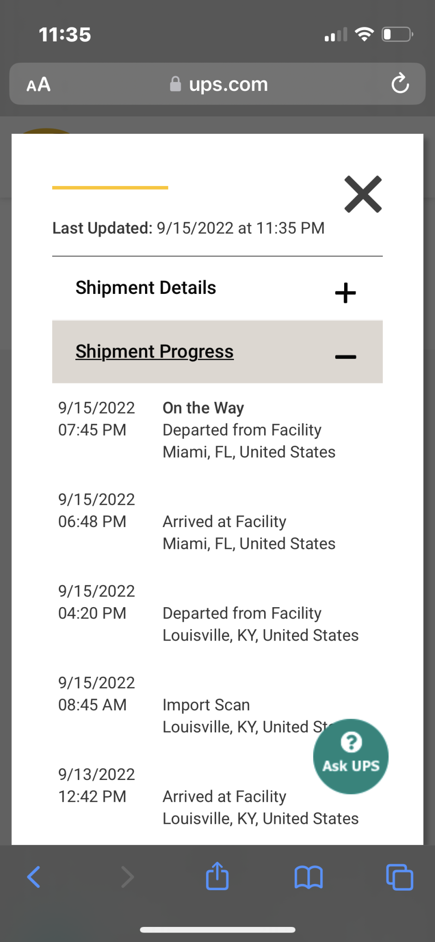Select the Import Scan progress entry

[206, 705]
